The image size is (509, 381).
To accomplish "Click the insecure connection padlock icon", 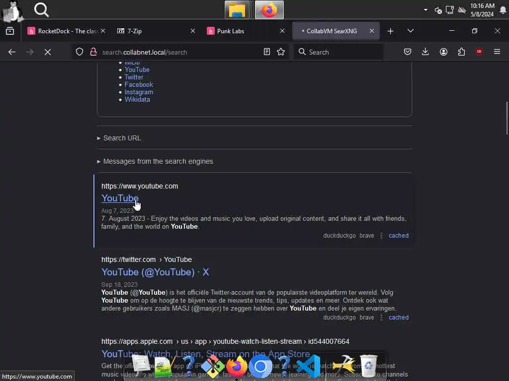I will pos(93,52).
